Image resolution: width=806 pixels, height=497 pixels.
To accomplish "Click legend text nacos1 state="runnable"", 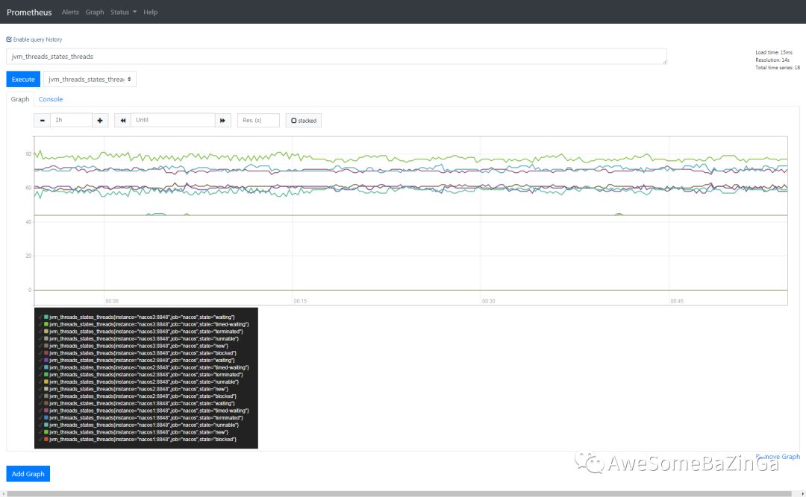I will (144, 425).
